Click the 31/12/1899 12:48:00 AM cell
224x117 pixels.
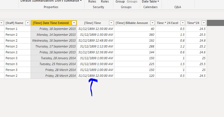[x=96, y=40]
